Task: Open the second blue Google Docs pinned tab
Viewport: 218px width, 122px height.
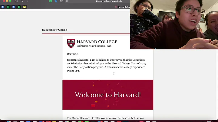Action: click(14, 7)
